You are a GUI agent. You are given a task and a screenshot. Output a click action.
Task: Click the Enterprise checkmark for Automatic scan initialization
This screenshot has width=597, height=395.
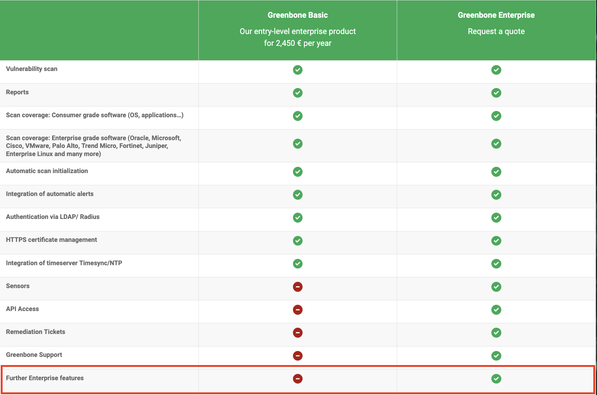[x=496, y=172]
